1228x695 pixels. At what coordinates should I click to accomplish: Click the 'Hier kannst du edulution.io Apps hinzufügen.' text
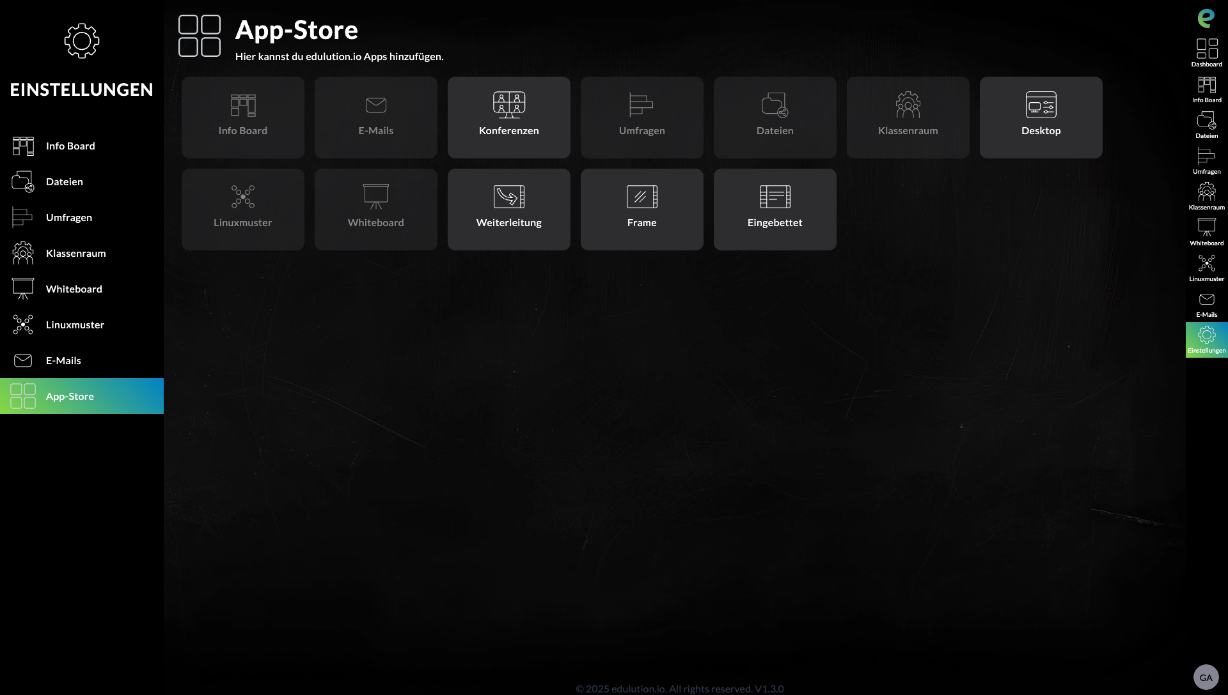340,56
